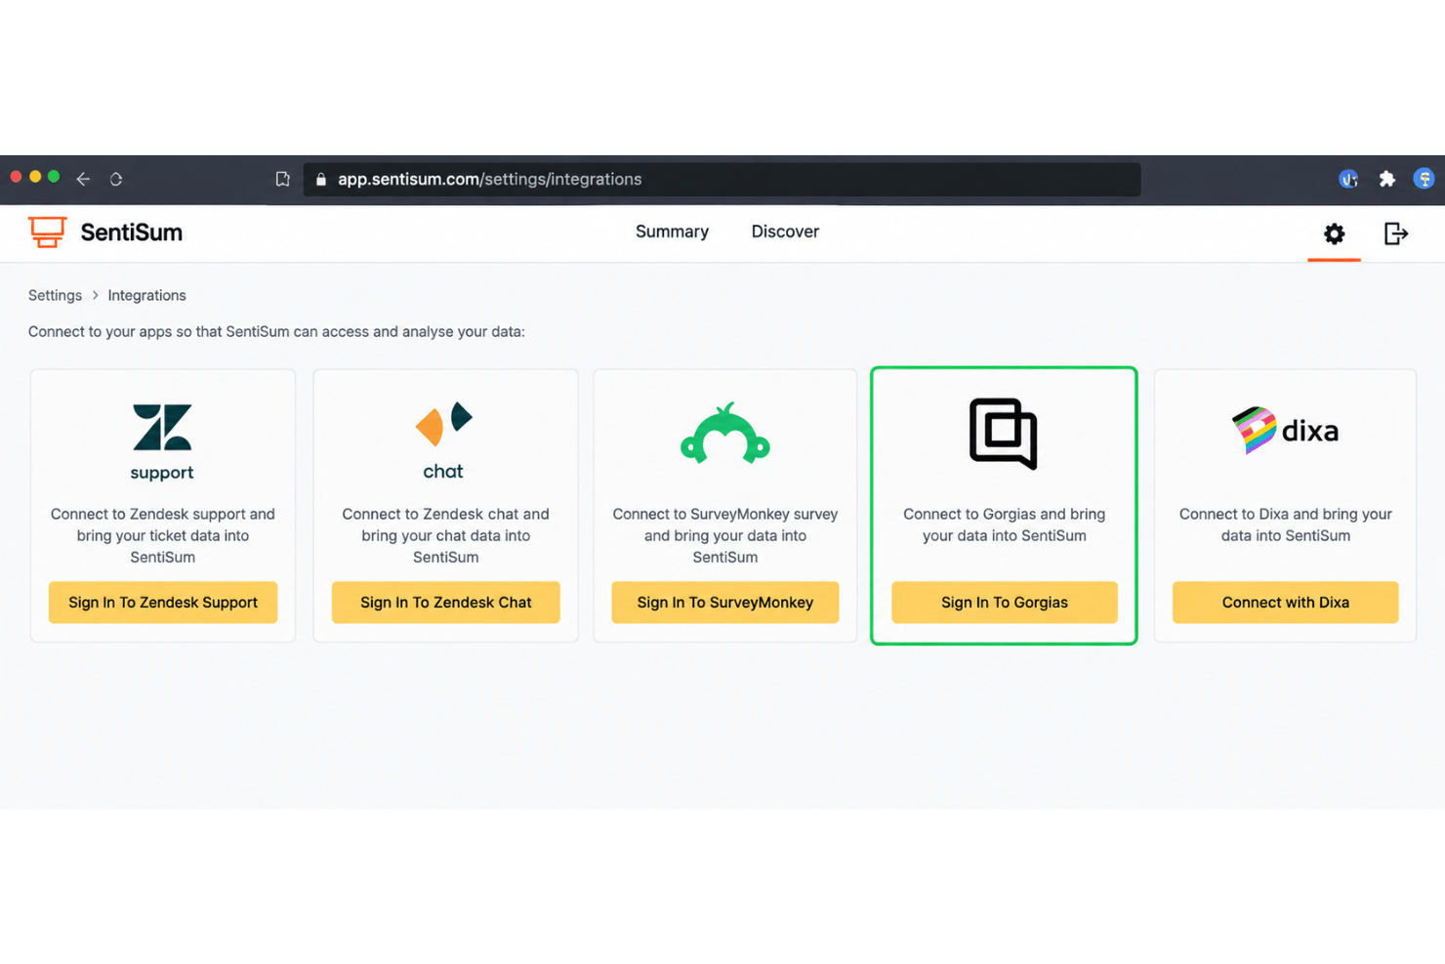This screenshot has width=1445, height=964.
Task: Click the SentiSum brand name text
Action: 132,232
